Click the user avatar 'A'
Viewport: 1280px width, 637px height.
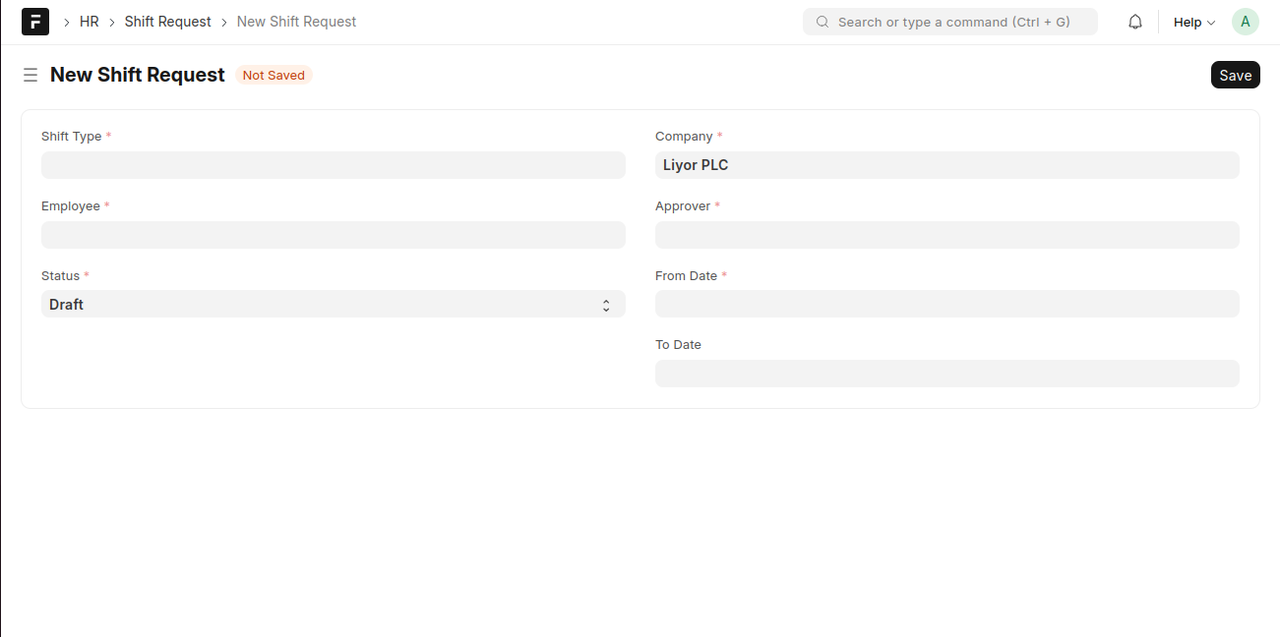pos(1245,22)
